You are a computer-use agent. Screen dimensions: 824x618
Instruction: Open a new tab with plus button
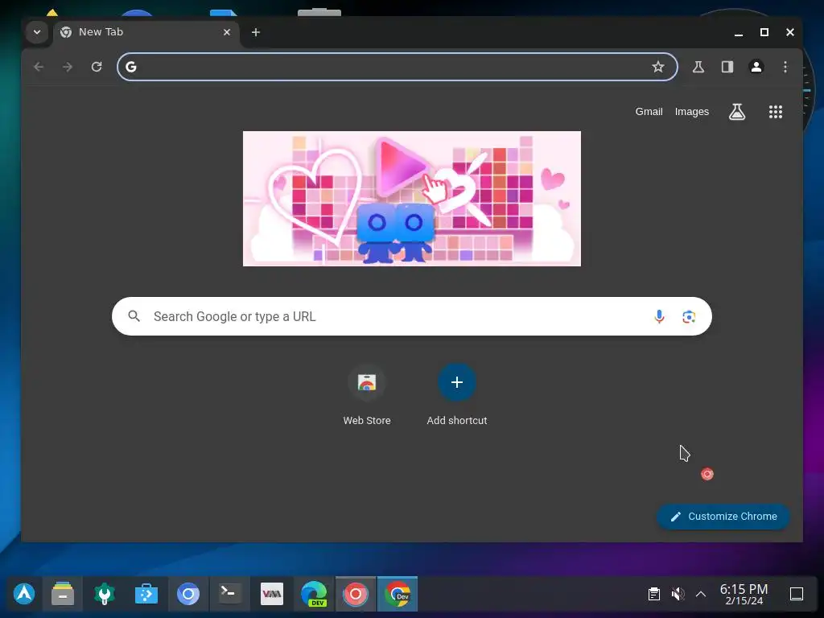256,32
